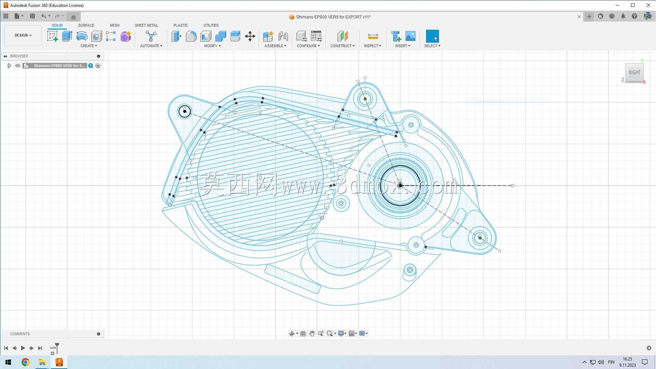
Task: Open the MODIFY dropdown menu
Action: 213,46
